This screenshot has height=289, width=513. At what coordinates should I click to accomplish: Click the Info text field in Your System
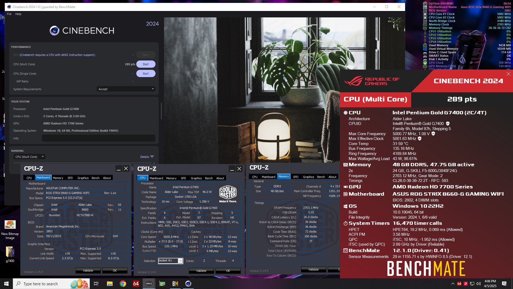[99, 138]
